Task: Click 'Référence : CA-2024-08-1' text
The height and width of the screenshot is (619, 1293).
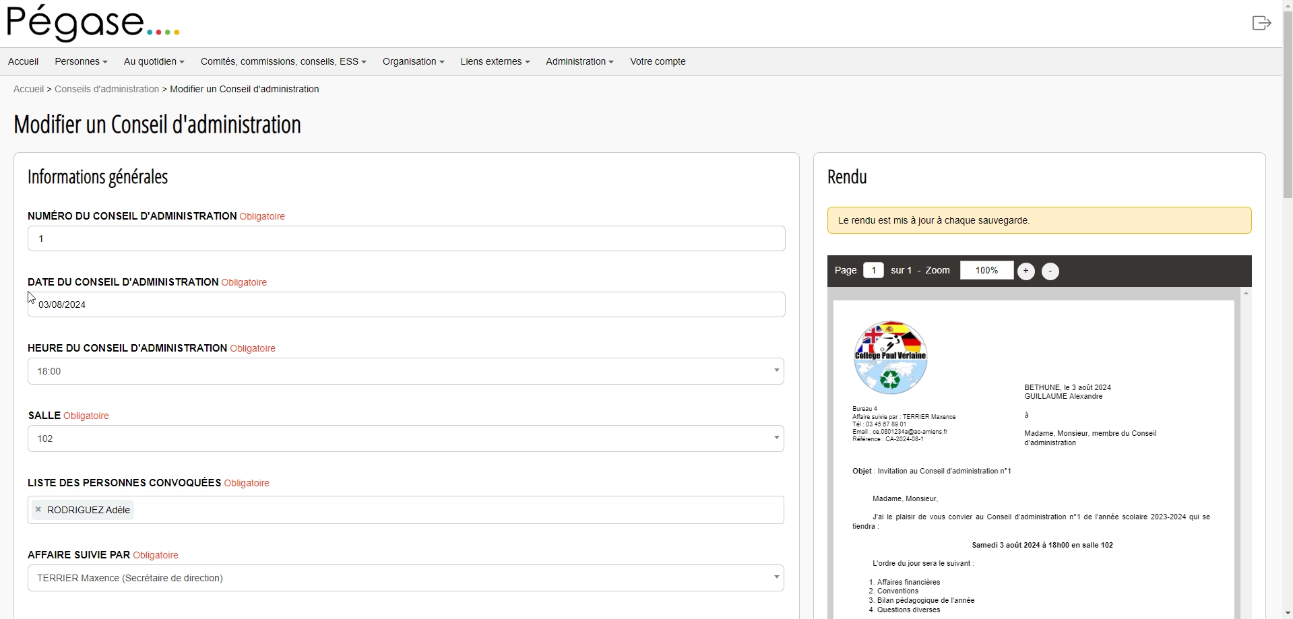Action: click(x=887, y=439)
